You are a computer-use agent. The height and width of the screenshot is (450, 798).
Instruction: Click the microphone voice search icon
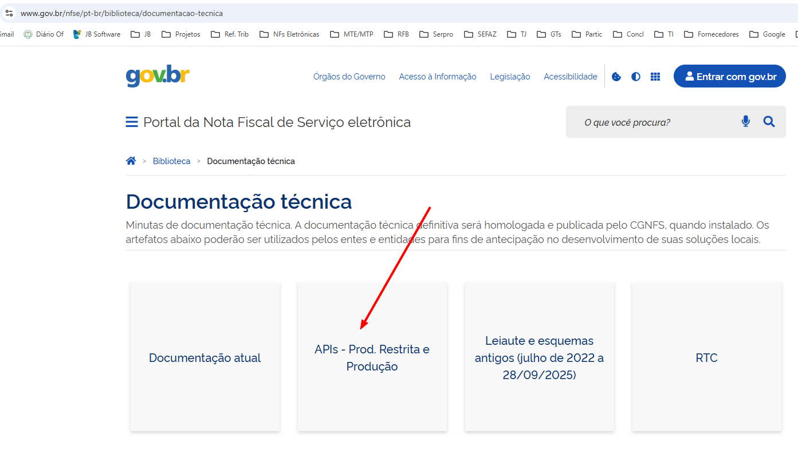click(745, 121)
